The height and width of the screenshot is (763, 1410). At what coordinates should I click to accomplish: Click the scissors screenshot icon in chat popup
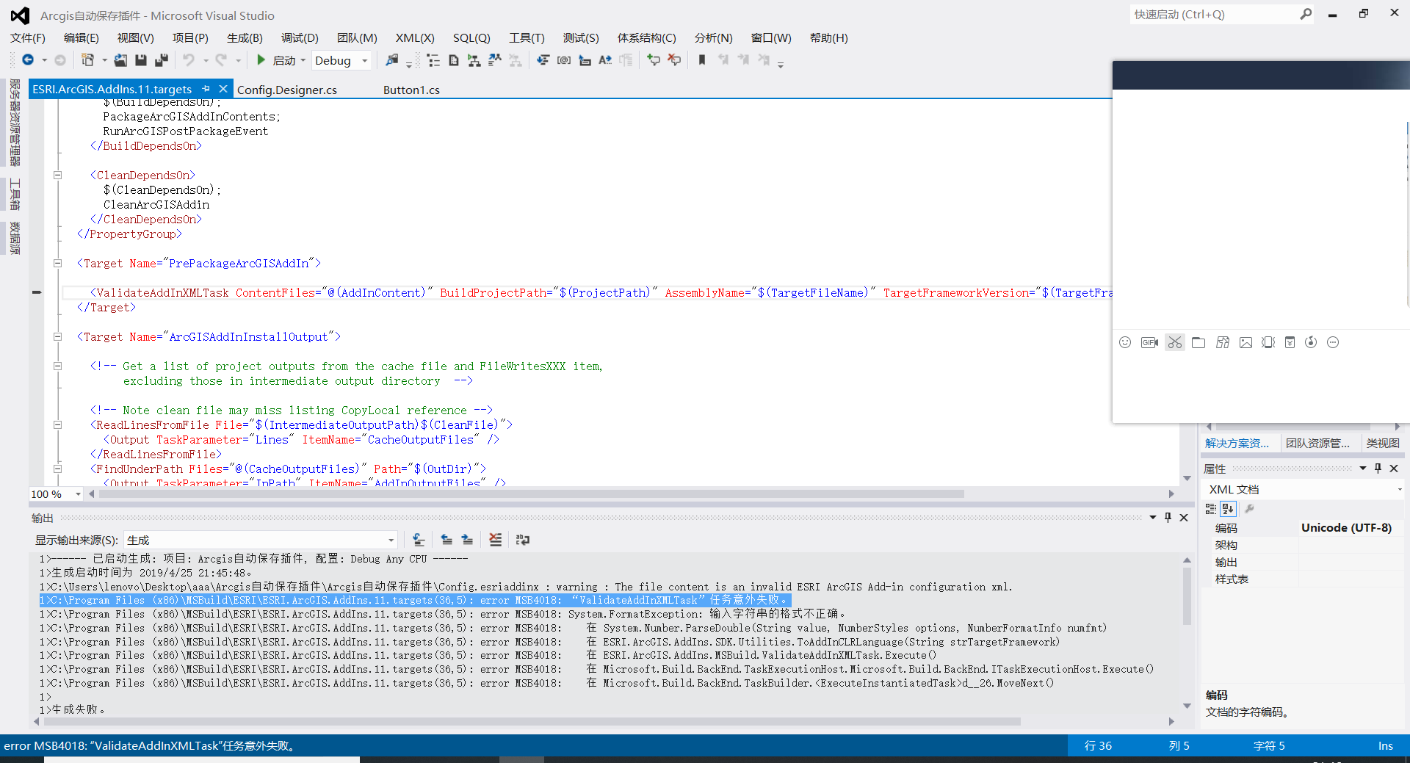(x=1175, y=342)
